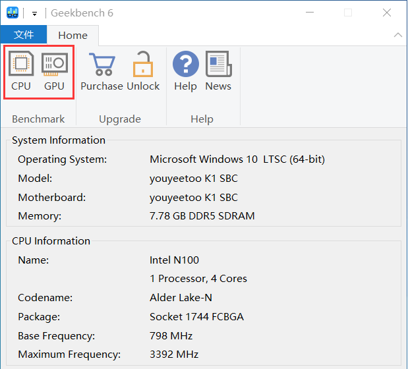Click the Model value youyeetoo K1 SBC
408x369 pixels.
click(x=194, y=179)
